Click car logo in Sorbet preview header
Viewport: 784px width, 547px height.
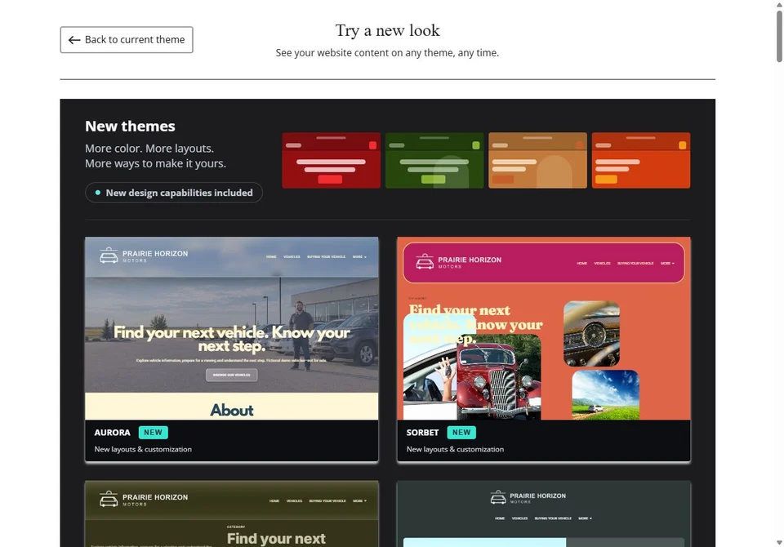point(425,261)
